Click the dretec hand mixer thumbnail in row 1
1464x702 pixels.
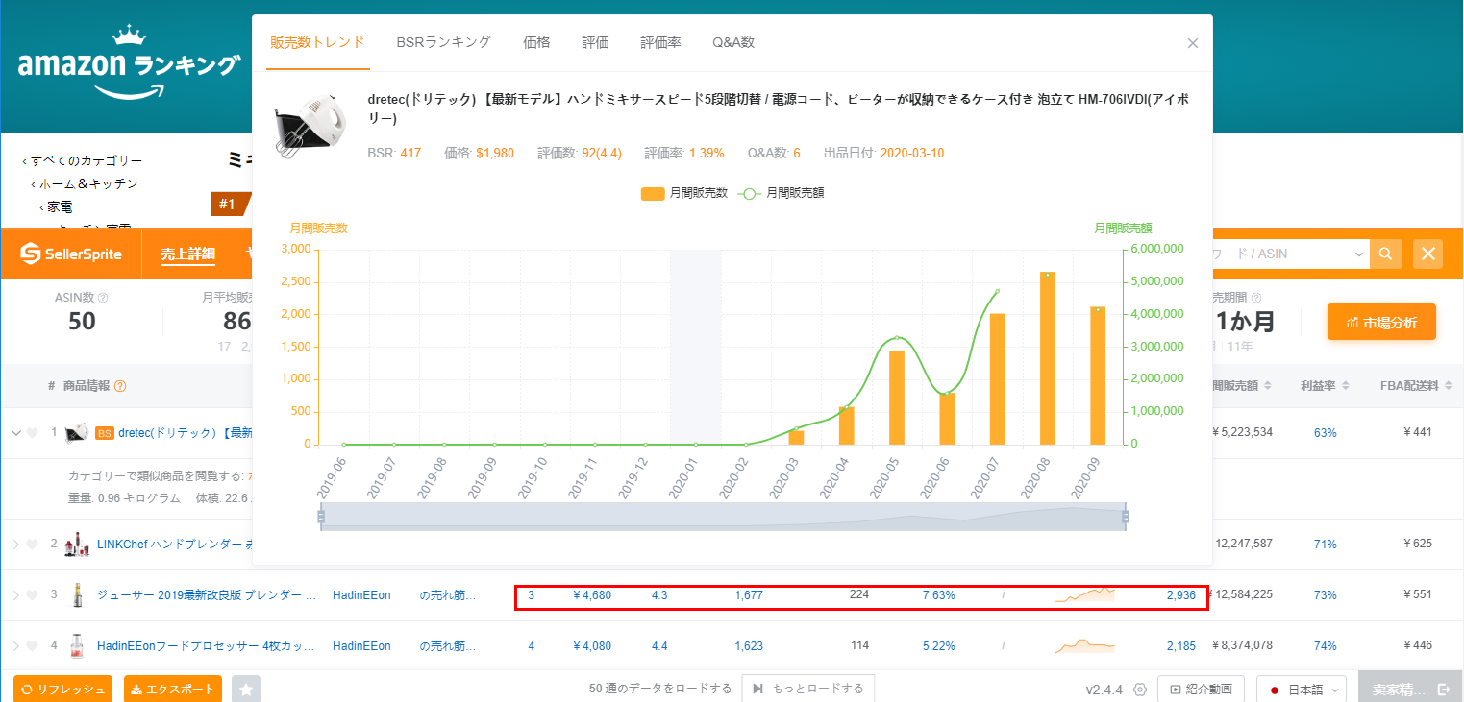click(x=77, y=433)
